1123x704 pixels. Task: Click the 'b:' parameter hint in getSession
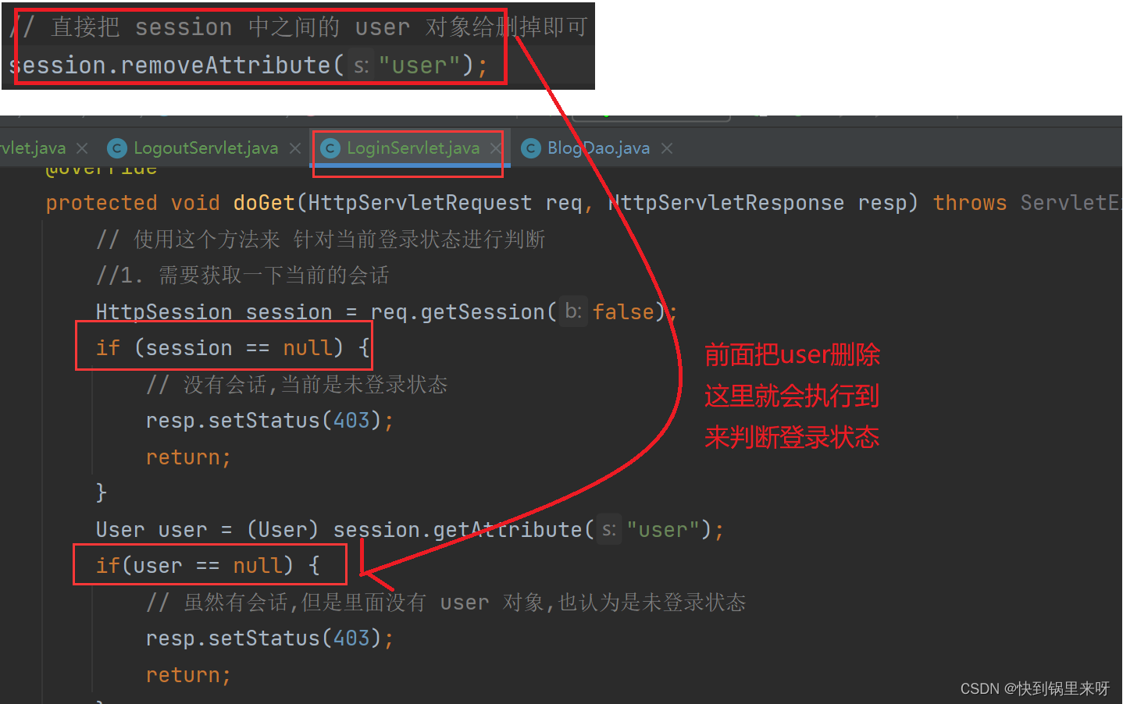click(x=573, y=312)
